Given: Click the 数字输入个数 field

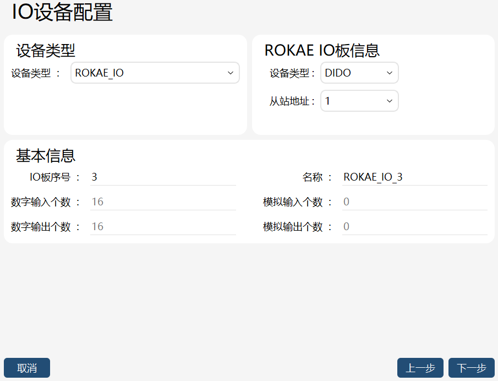Looking at the screenshot, I should tap(163, 202).
